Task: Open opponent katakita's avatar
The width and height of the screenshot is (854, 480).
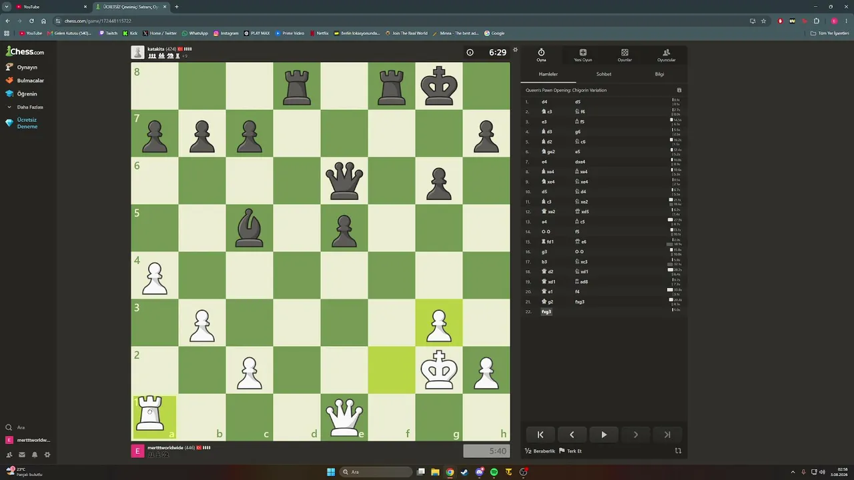Action: tap(137, 52)
